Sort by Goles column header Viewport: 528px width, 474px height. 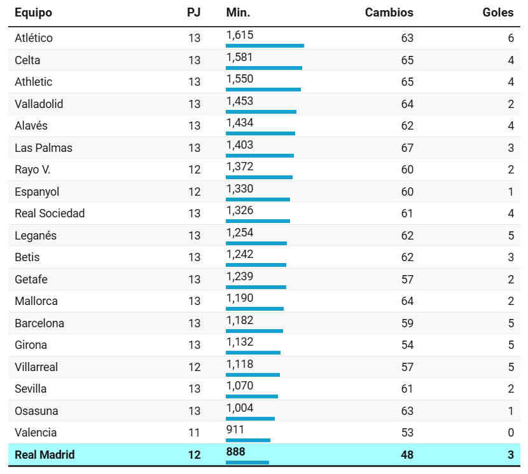coord(497,13)
